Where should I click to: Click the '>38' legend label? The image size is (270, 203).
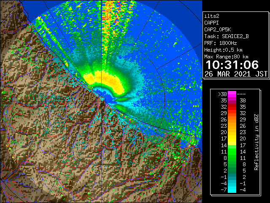[222, 94]
